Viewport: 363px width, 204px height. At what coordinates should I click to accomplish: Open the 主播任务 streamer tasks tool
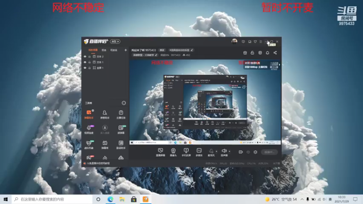point(121,114)
